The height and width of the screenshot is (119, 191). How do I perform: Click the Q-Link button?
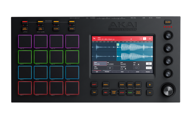[168, 22]
